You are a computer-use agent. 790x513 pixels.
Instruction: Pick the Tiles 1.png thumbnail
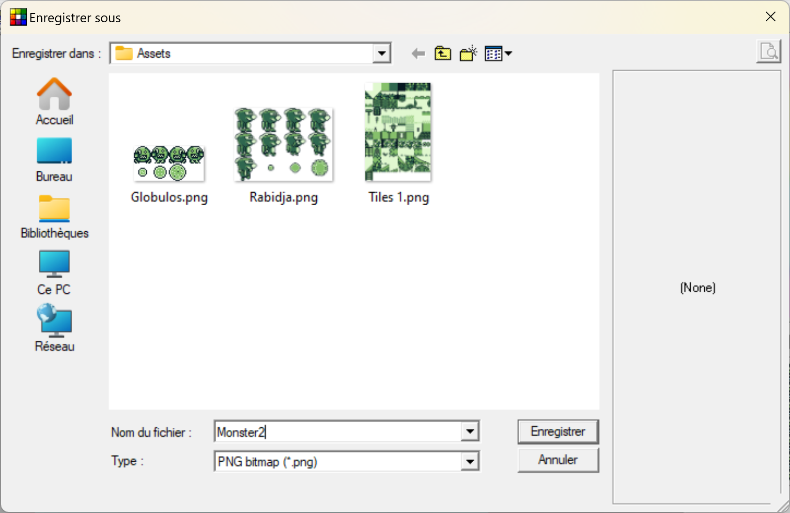pos(398,132)
